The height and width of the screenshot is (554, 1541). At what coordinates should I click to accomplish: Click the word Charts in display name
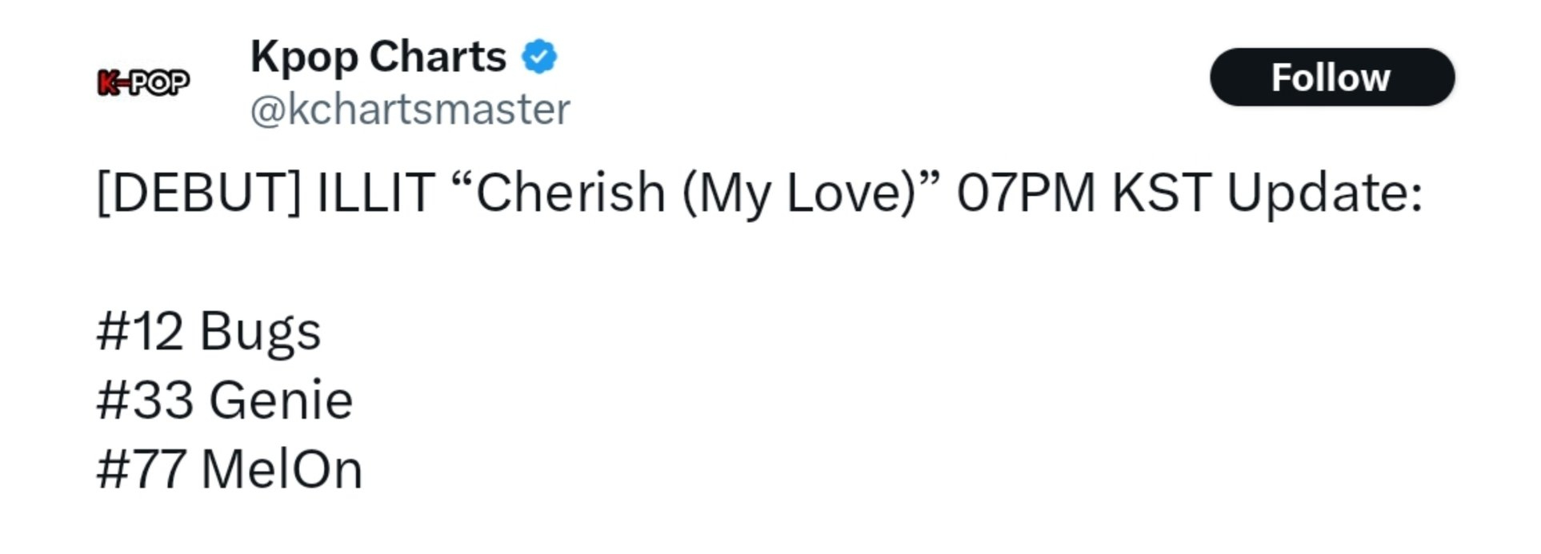tap(438, 57)
